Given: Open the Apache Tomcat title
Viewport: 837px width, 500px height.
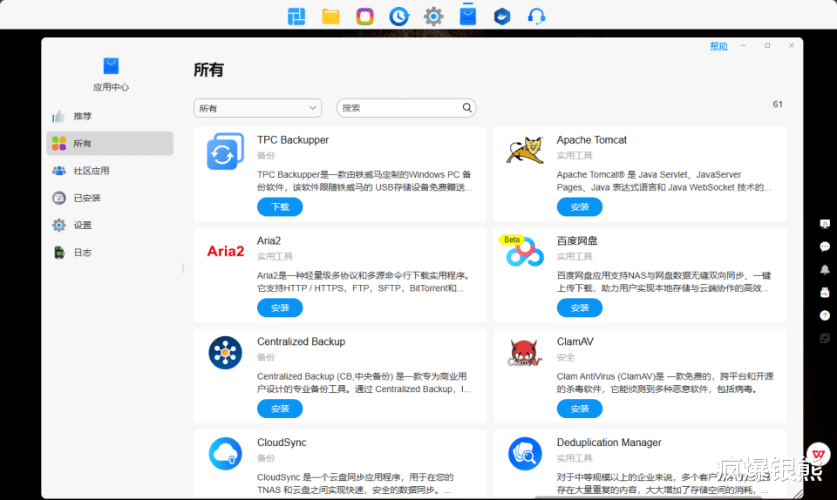Looking at the screenshot, I should click(591, 139).
